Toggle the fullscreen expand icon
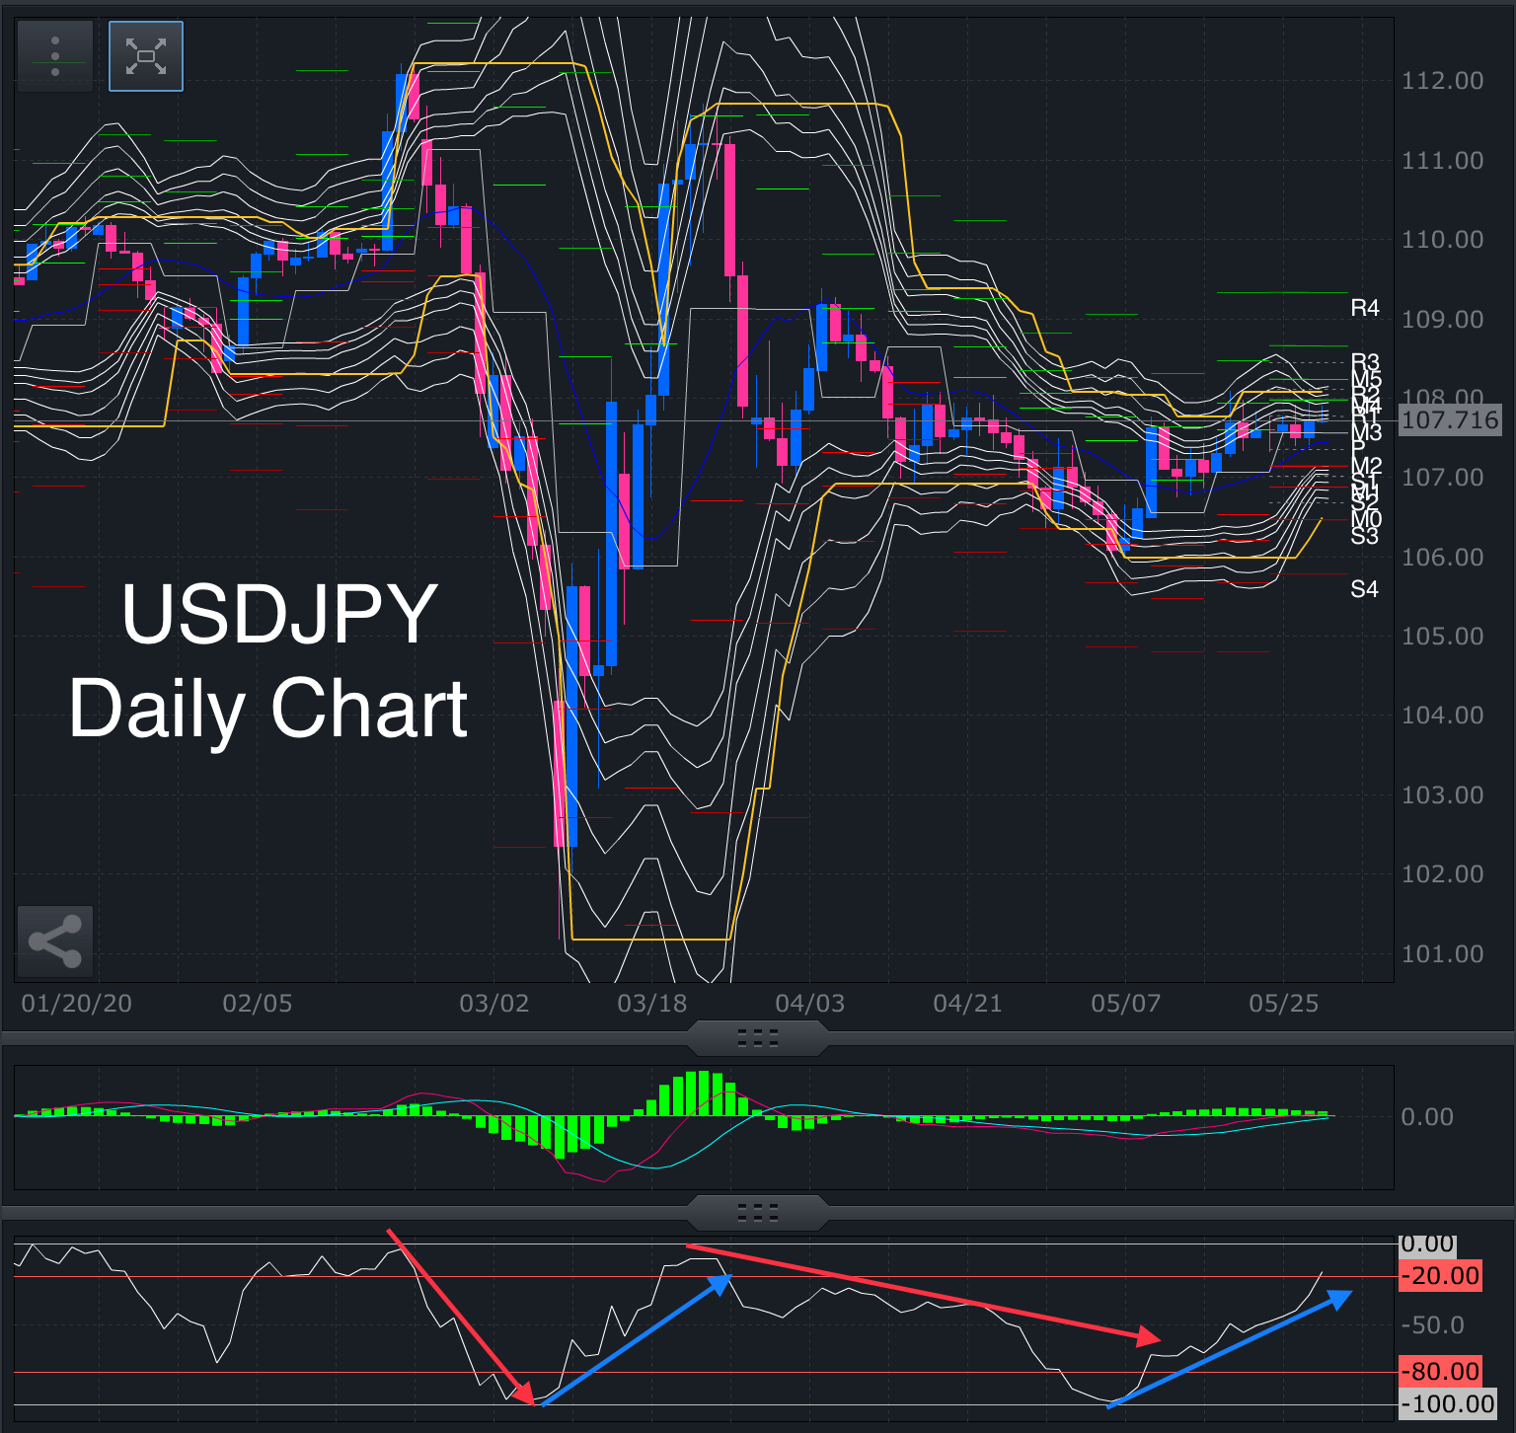Viewport: 1516px width, 1433px height. (x=146, y=56)
